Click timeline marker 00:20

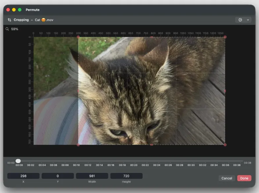tap(134, 165)
